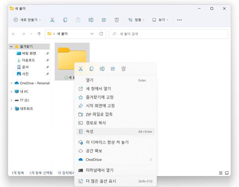The image size is (239, 187).
Task: Open the 정렬 sort dropdown
Action: 136,20
